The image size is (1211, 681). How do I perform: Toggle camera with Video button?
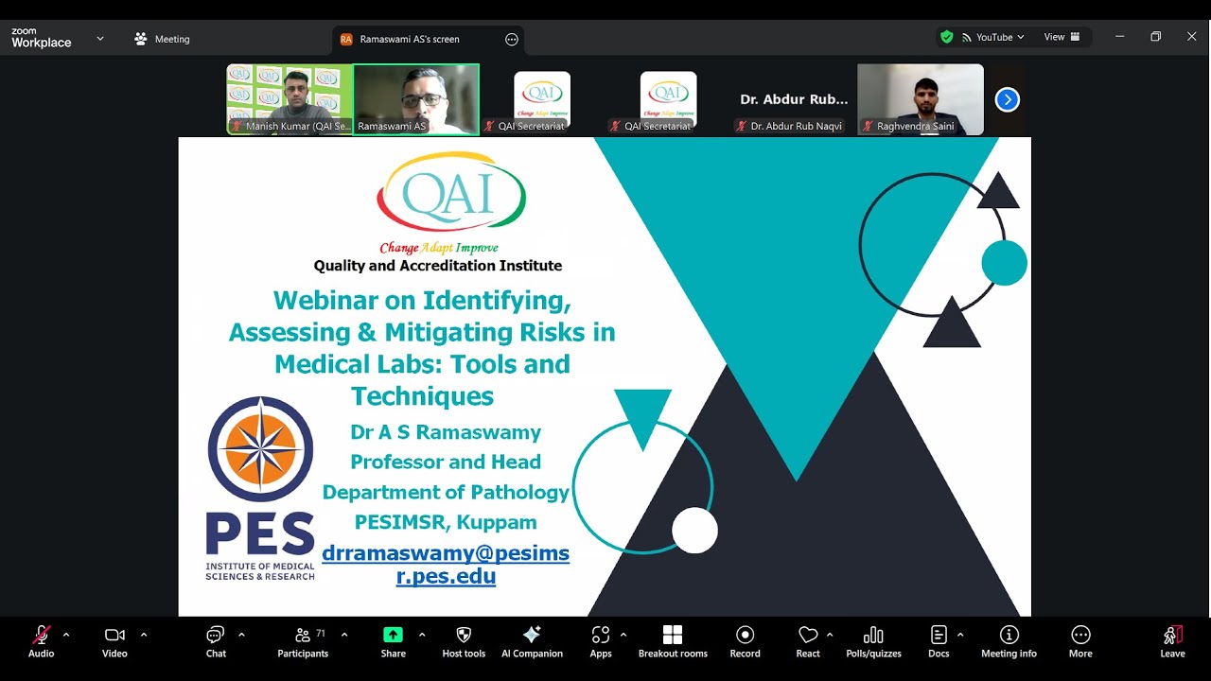[114, 641]
